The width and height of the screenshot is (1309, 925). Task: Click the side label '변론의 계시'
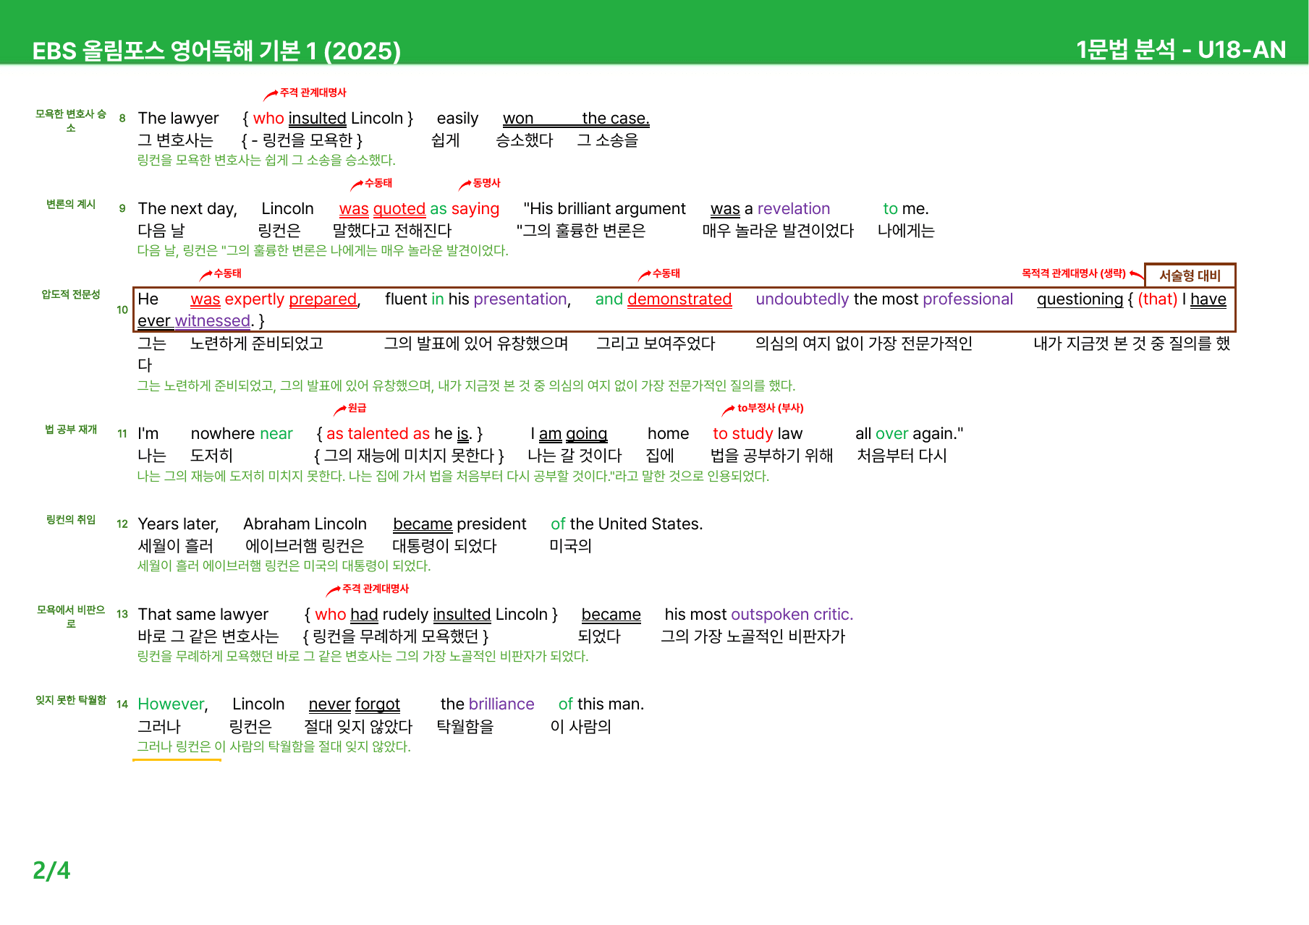click(x=71, y=204)
